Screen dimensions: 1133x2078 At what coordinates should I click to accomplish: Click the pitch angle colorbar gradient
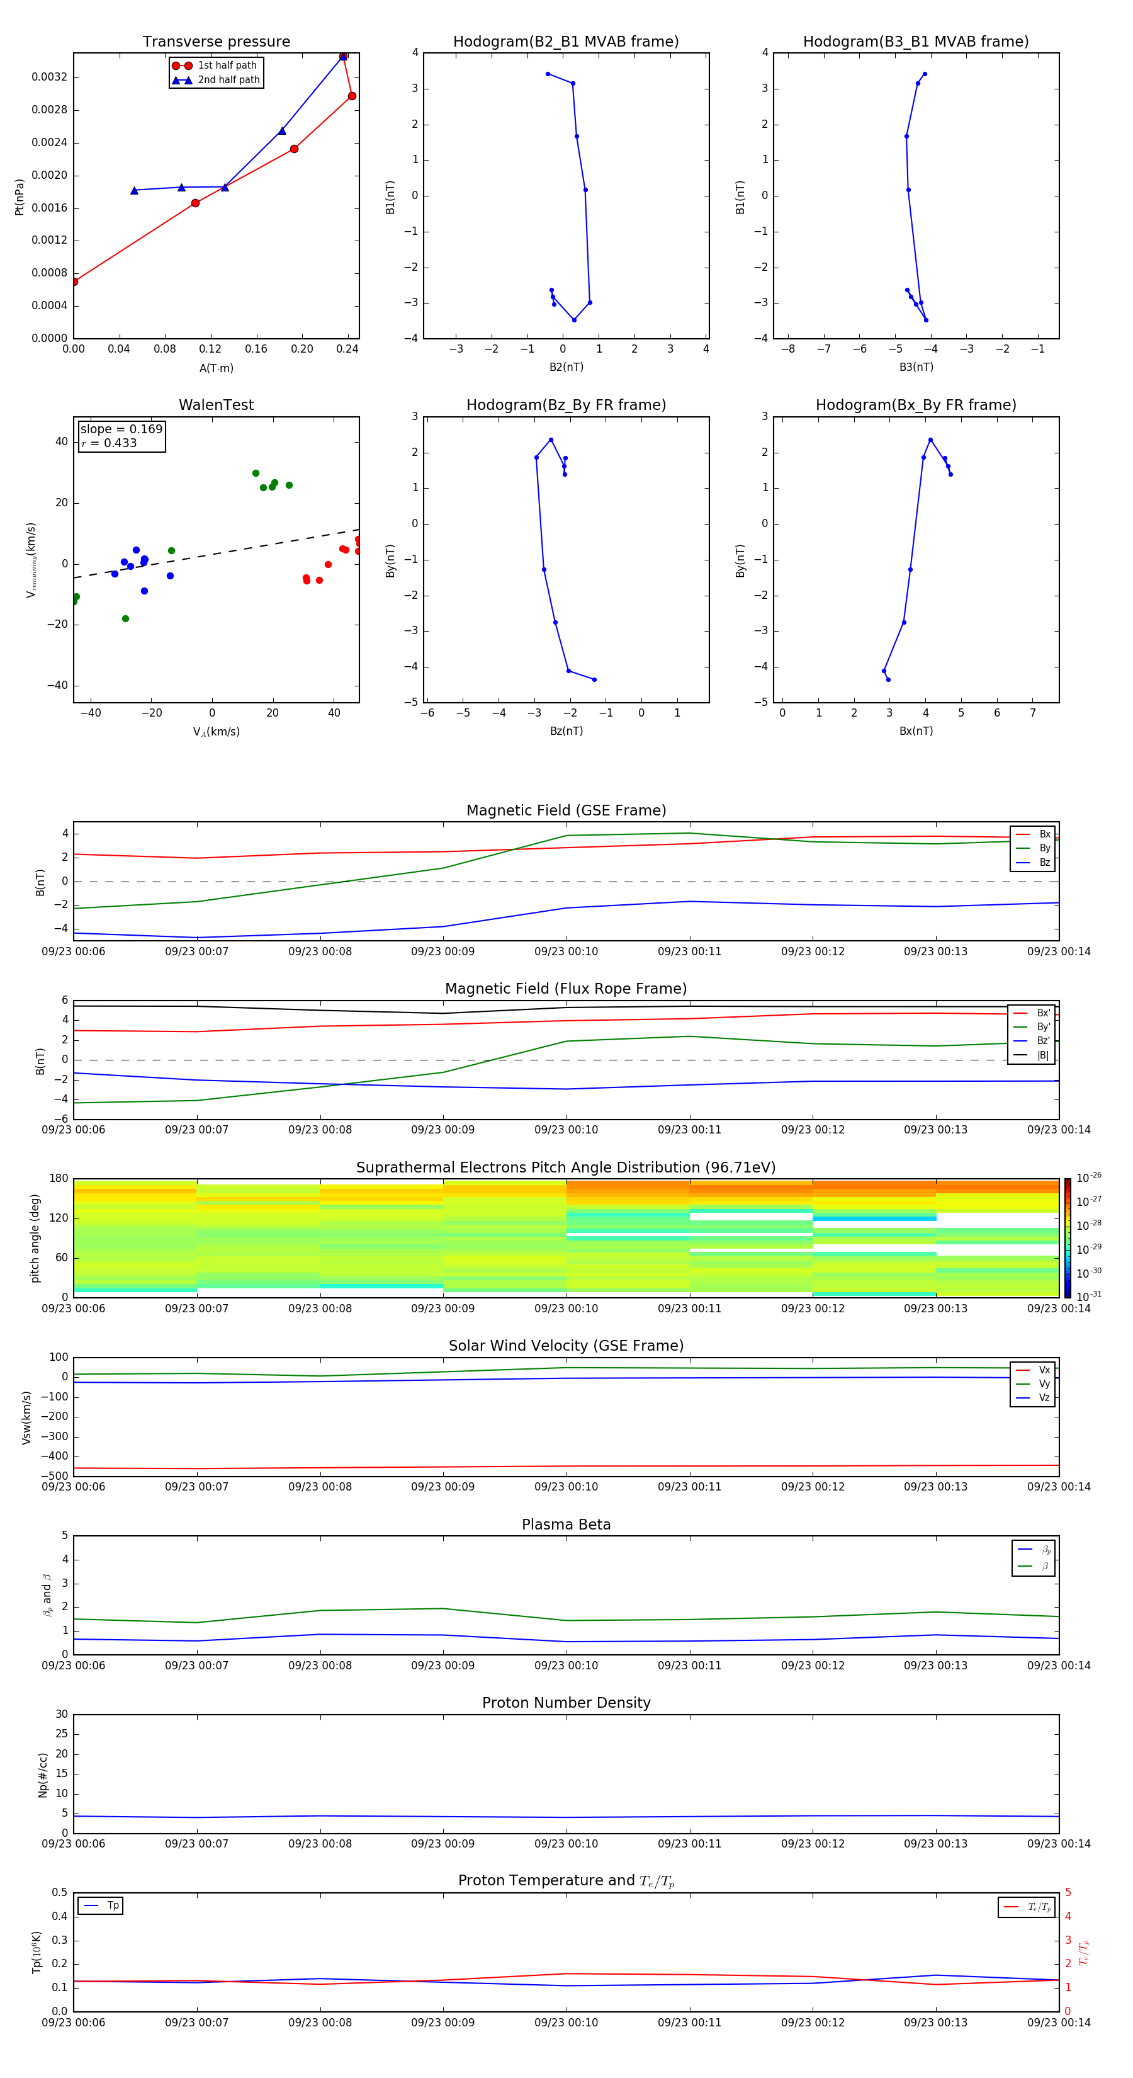(1067, 1238)
